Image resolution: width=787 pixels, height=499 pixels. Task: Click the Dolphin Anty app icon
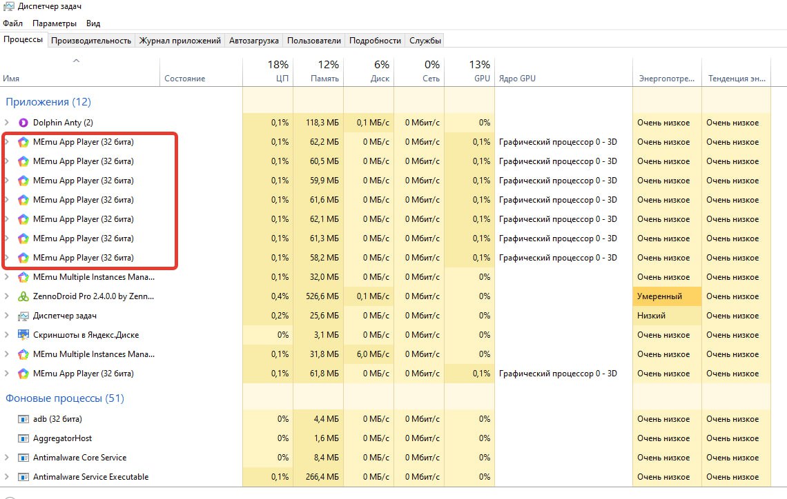[x=23, y=123]
